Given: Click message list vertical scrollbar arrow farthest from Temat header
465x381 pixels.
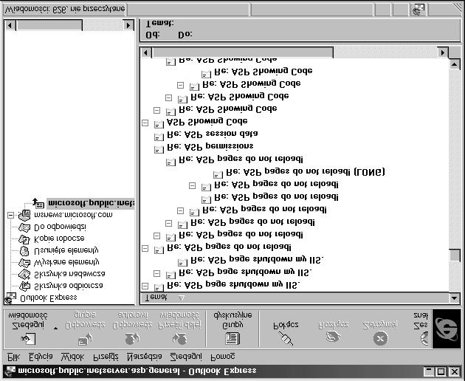Looking at the screenshot, I should tap(455, 64).
